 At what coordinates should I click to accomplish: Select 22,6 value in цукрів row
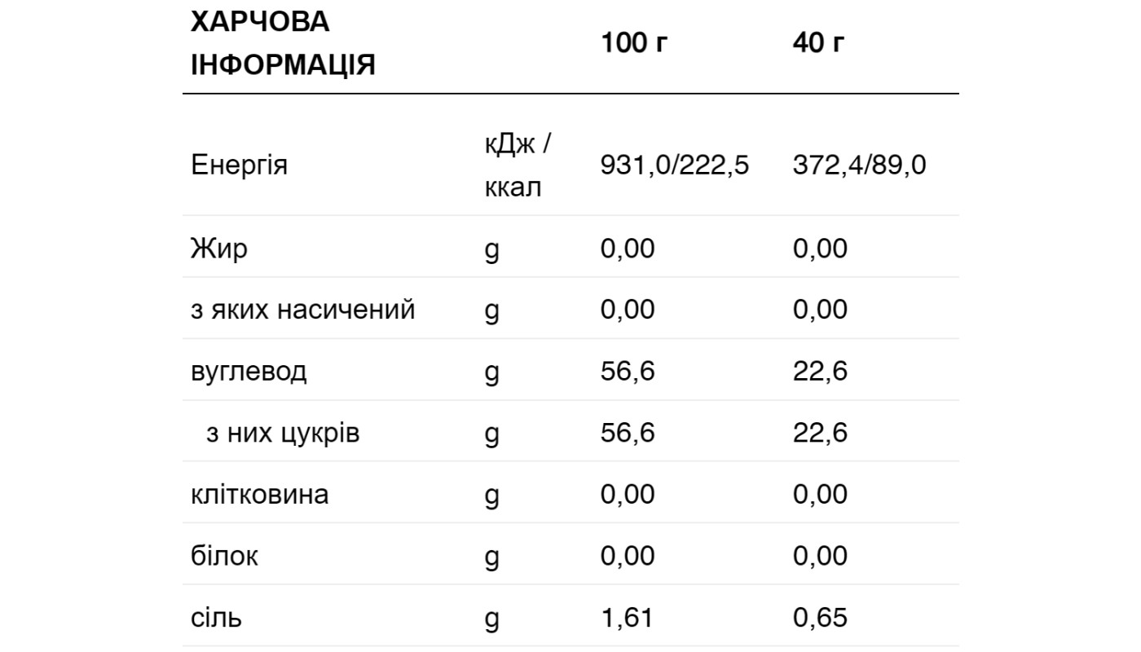tap(820, 433)
